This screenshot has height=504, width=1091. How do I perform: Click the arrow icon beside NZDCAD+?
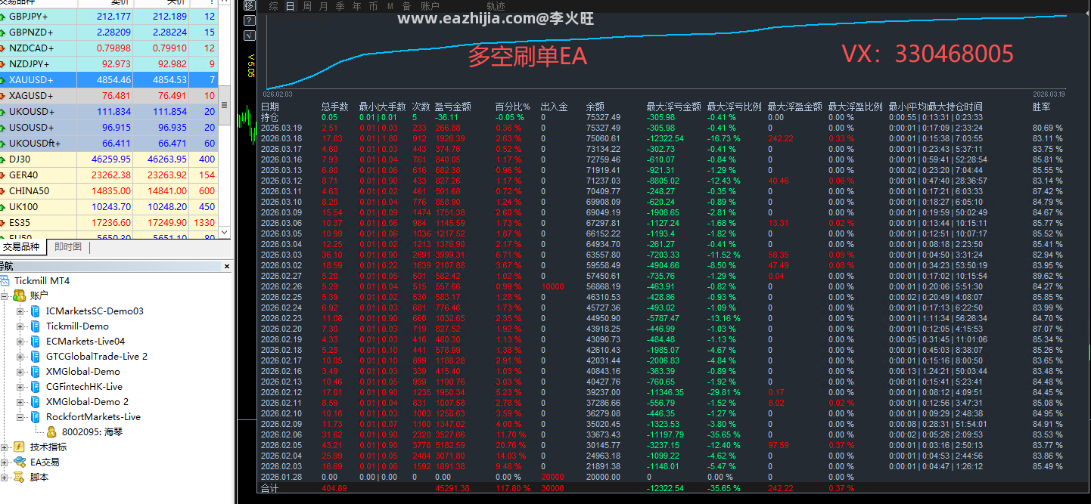[x=3, y=48]
